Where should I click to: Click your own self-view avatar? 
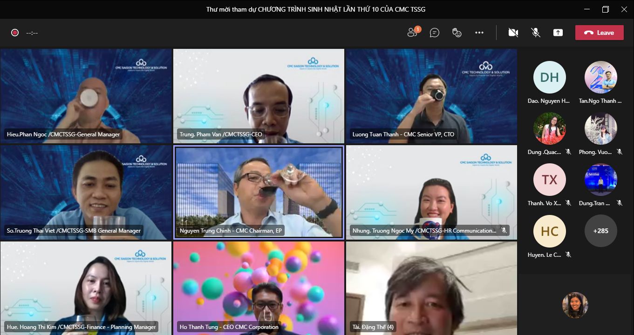[575, 305]
